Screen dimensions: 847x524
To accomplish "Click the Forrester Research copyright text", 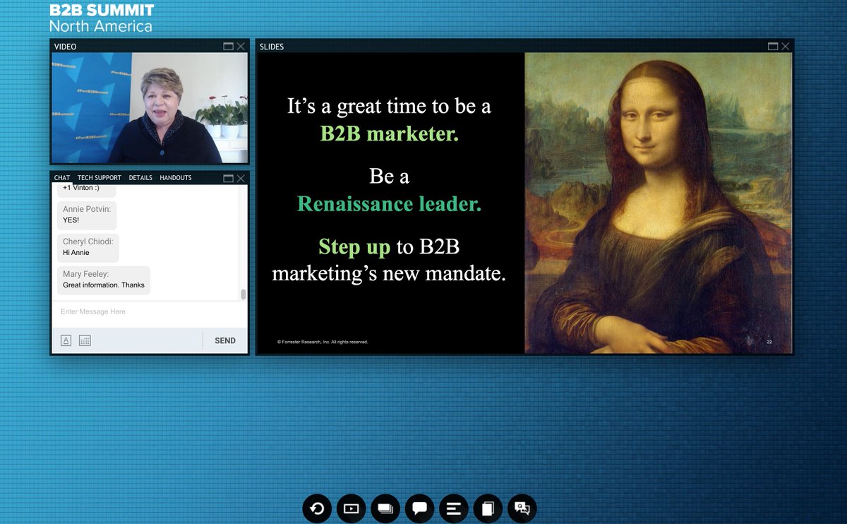I will pyautogui.click(x=323, y=342).
